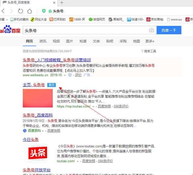Screen dimensions: 193x175
Task: Switch to 地图 search tab
Action: (x=137, y=41)
